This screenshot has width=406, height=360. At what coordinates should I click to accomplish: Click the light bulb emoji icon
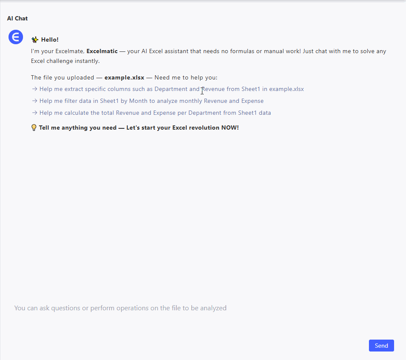[x=34, y=128]
